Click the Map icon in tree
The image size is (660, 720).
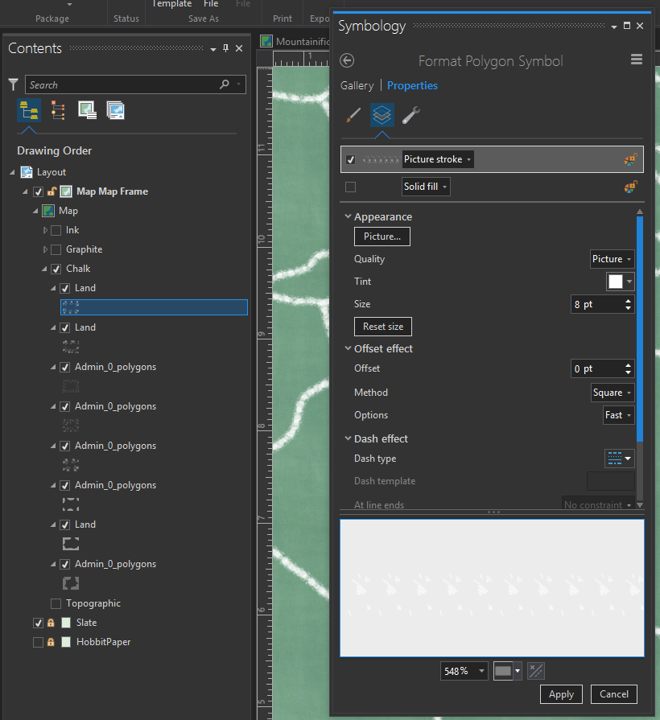[48, 211]
